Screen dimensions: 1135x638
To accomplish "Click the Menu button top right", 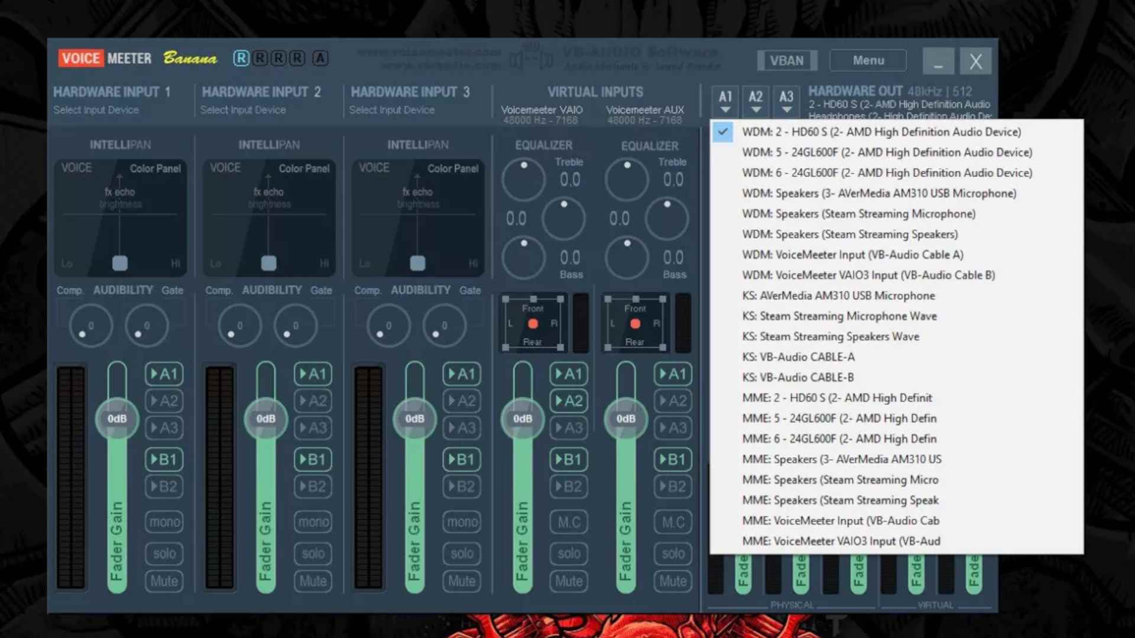I will 868,60.
